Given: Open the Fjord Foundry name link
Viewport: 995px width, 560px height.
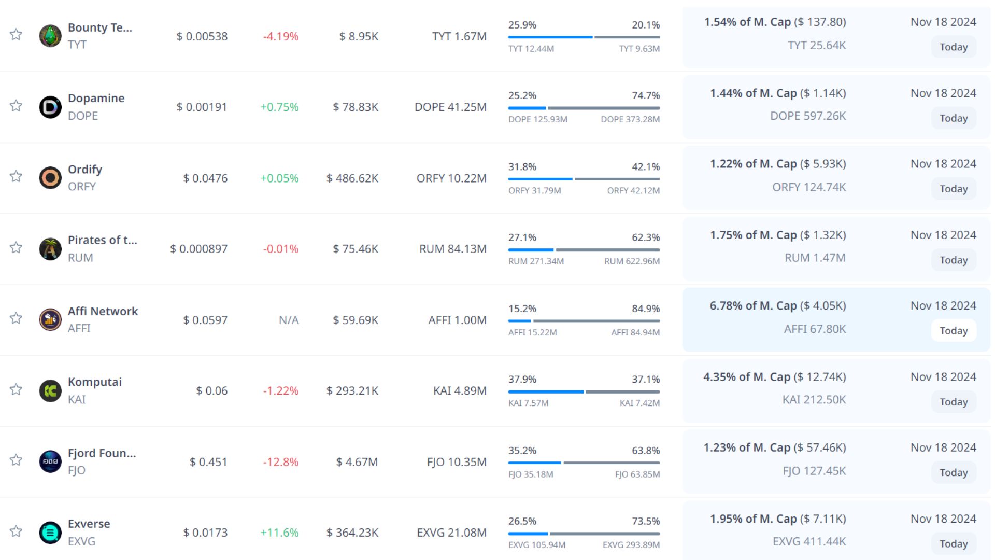Looking at the screenshot, I should tap(102, 453).
